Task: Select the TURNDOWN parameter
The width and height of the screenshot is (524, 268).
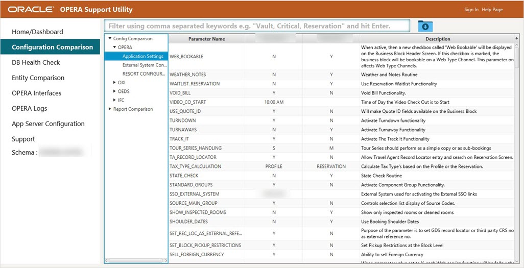Action: pyautogui.click(x=183, y=120)
